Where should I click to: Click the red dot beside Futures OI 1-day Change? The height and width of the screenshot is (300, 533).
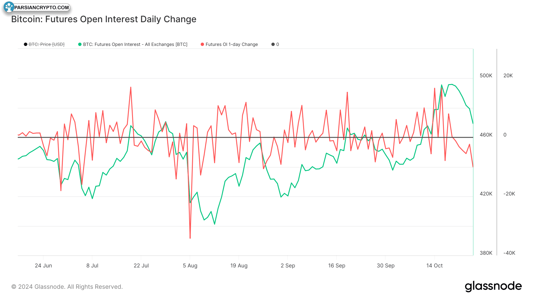point(202,44)
